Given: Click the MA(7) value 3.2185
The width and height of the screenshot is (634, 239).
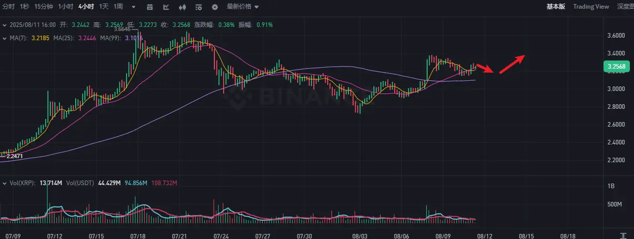Looking at the screenshot, I should pos(40,38).
